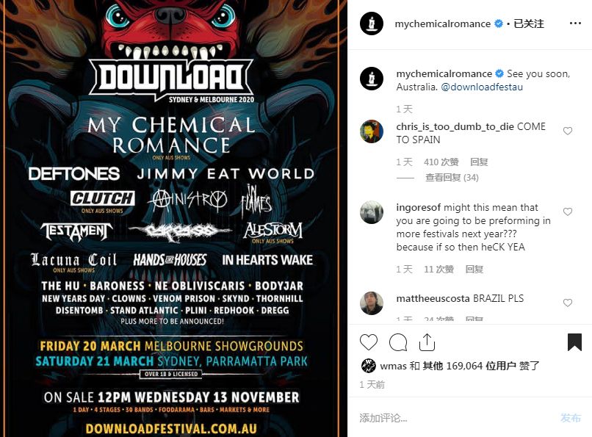Share the post via share icon

pos(427,342)
